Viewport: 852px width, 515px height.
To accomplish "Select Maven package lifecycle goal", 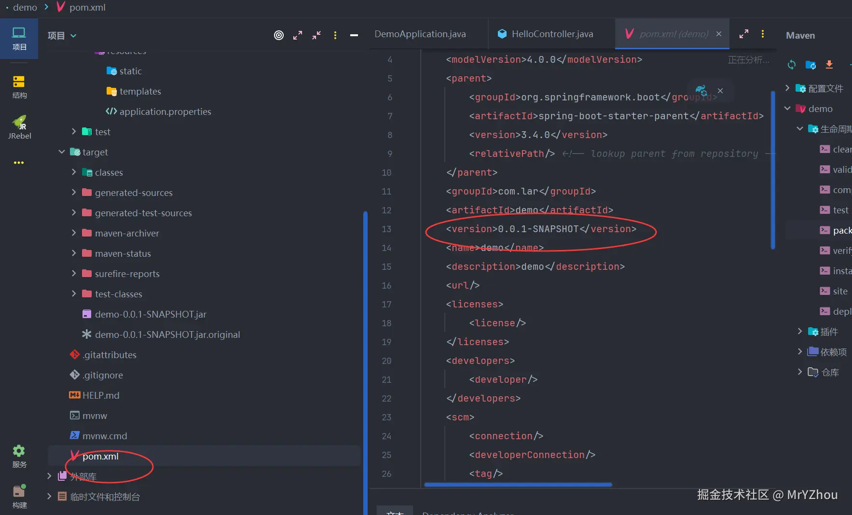I will (x=835, y=230).
